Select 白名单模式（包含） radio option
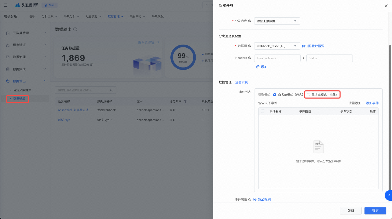The width and height of the screenshot is (392, 219). tap(275, 95)
